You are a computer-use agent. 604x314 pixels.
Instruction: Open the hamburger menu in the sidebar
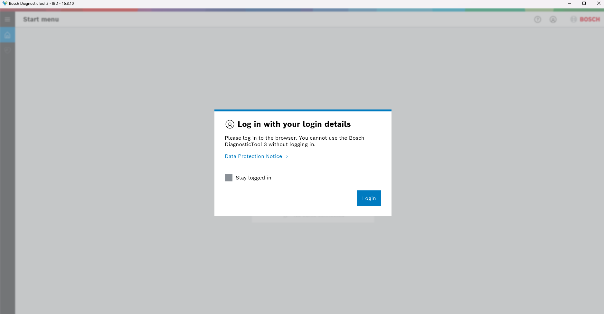pyautogui.click(x=7, y=20)
